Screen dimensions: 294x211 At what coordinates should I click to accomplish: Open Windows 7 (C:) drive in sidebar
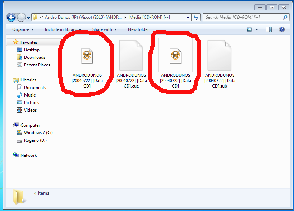[38, 133]
